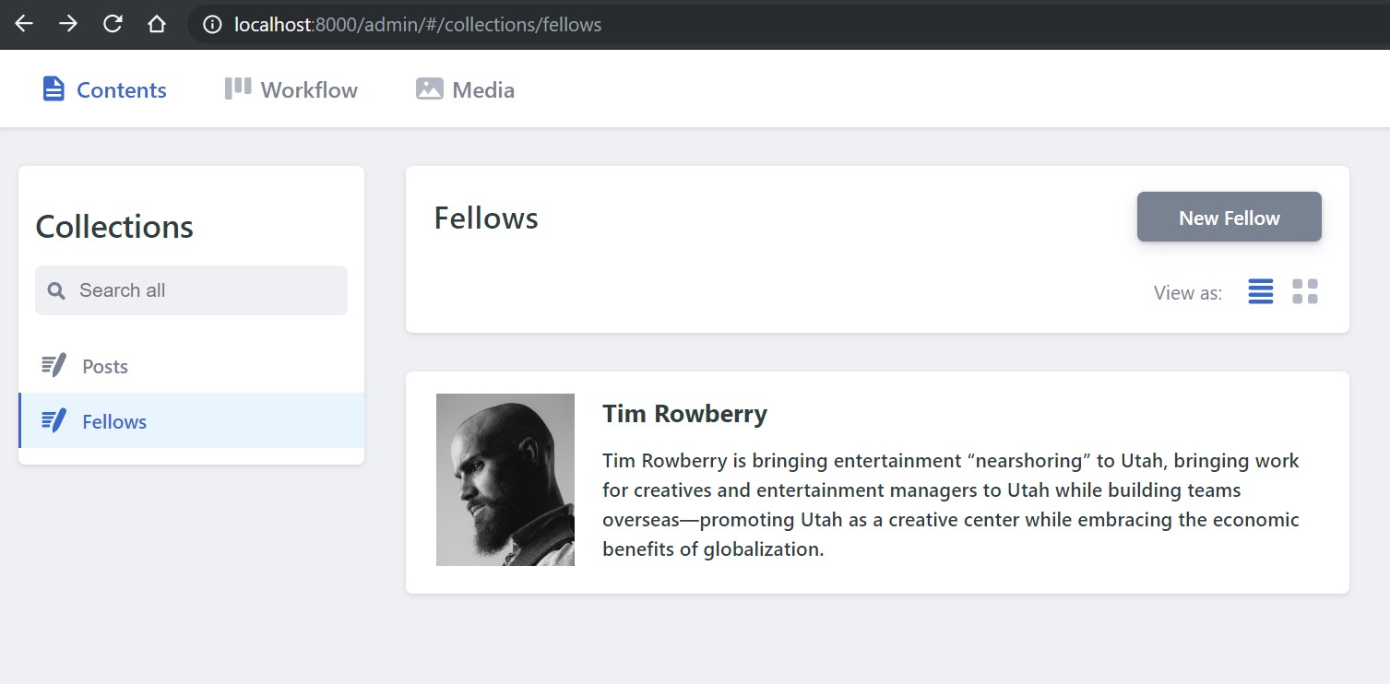The image size is (1390, 684).
Task: Focus the Search all field
Action: pyautogui.click(x=191, y=290)
